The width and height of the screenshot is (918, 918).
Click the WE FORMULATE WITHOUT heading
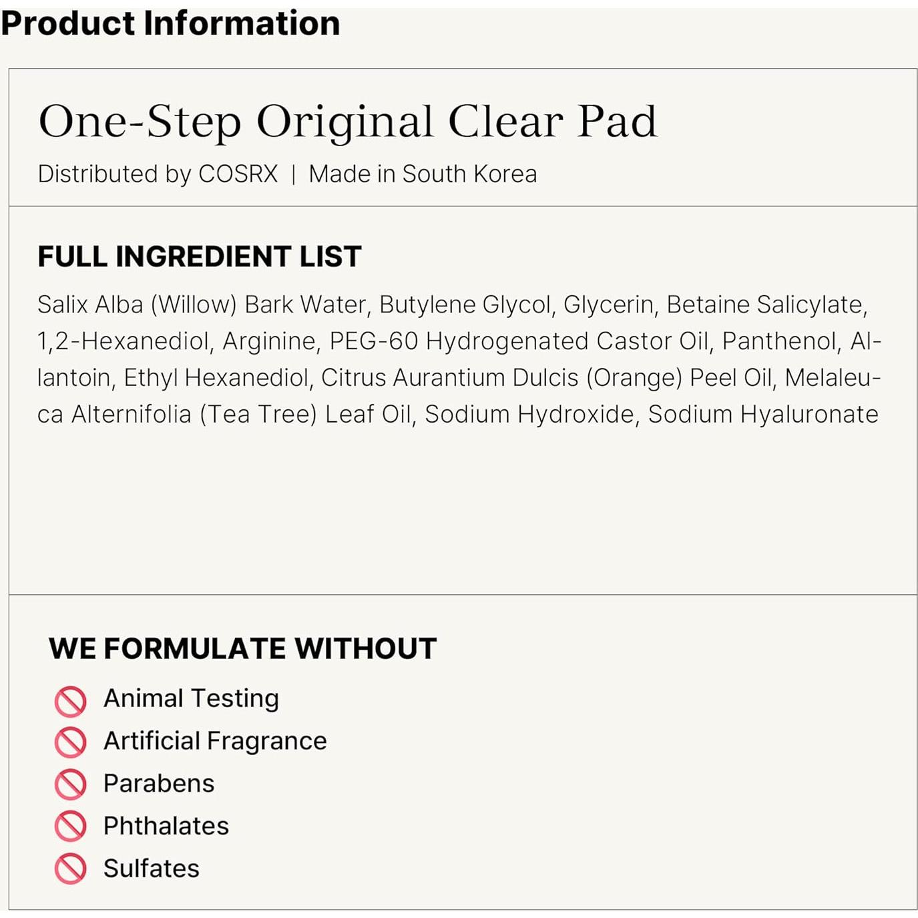(242, 649)
